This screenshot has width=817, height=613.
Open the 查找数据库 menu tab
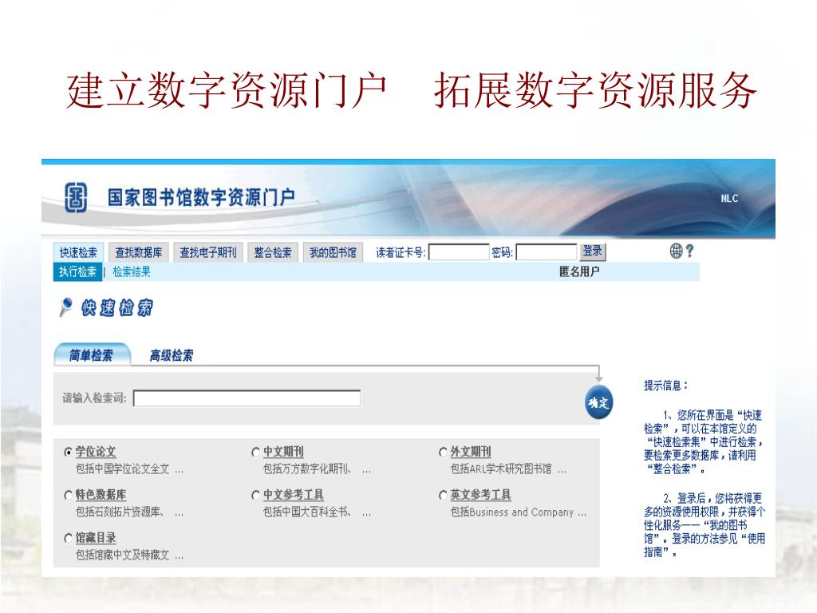[139, 252]
